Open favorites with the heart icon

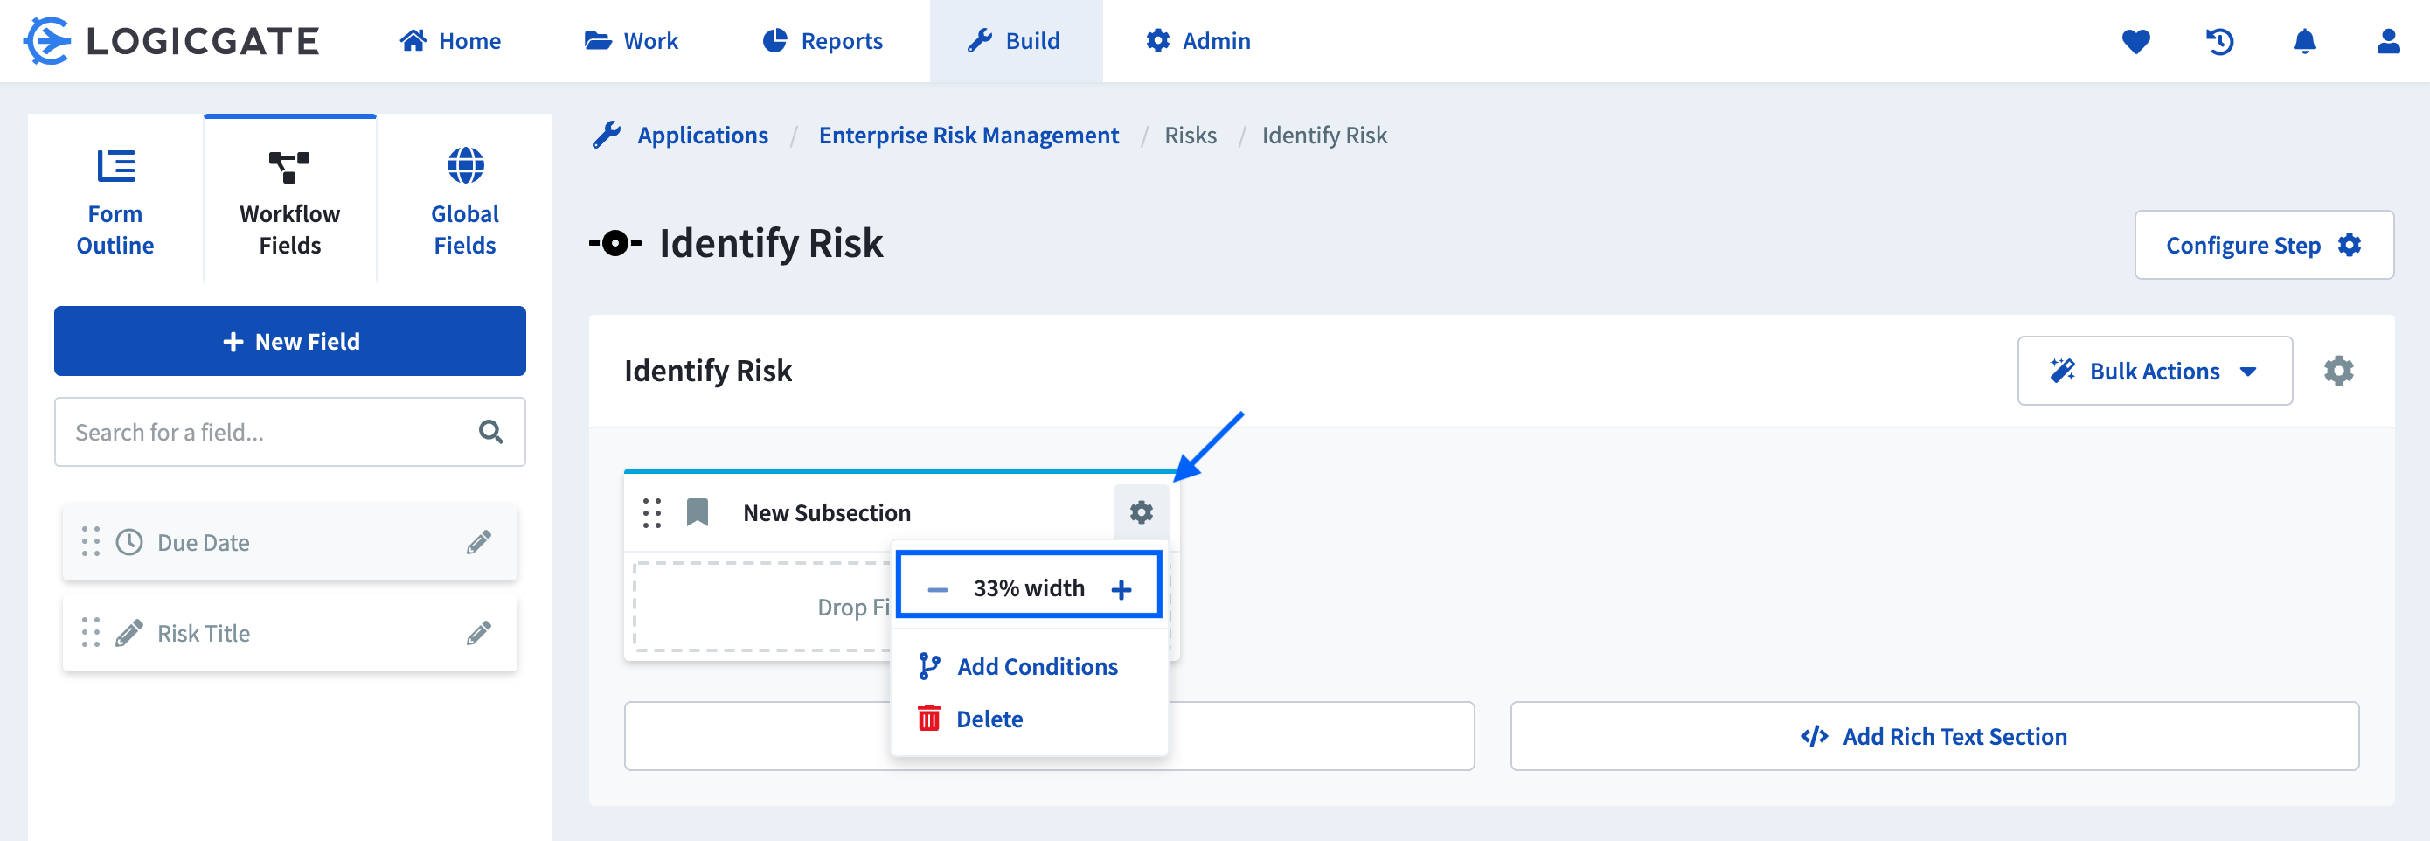coord(2137,40)
